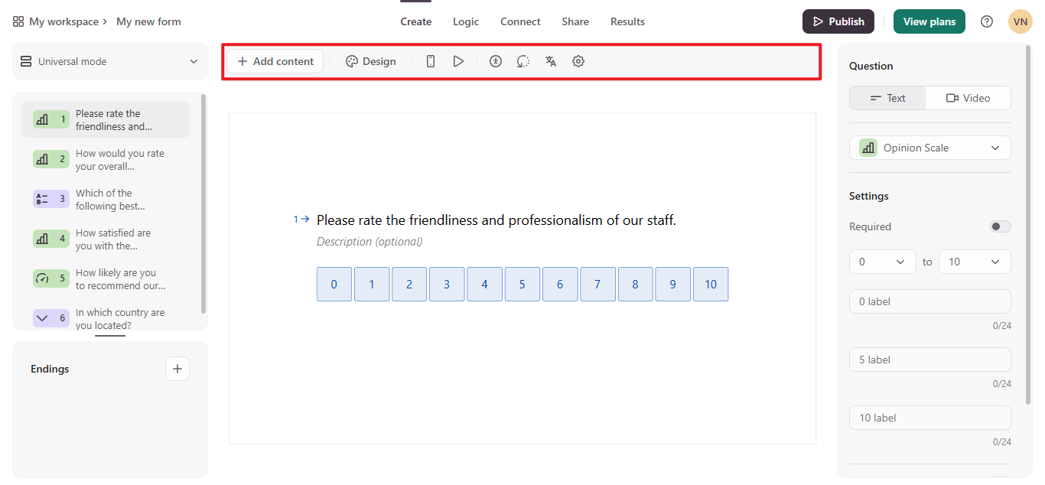
Task: Open form settings via the gear icon
Action: click(x=578, y=60)
